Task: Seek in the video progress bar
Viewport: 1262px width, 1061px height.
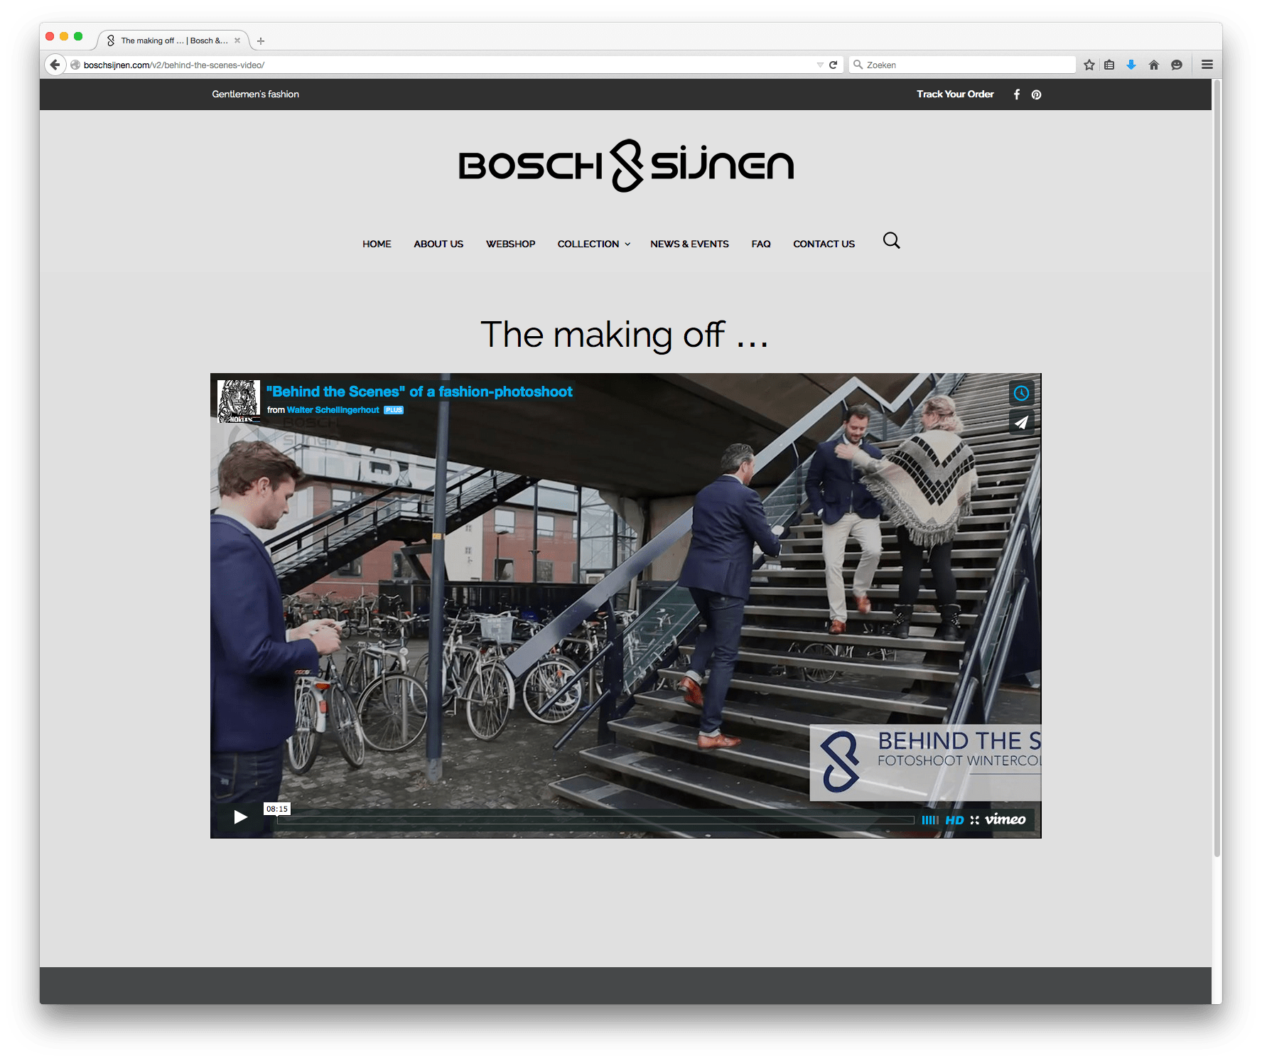Action: click(595, 820)
